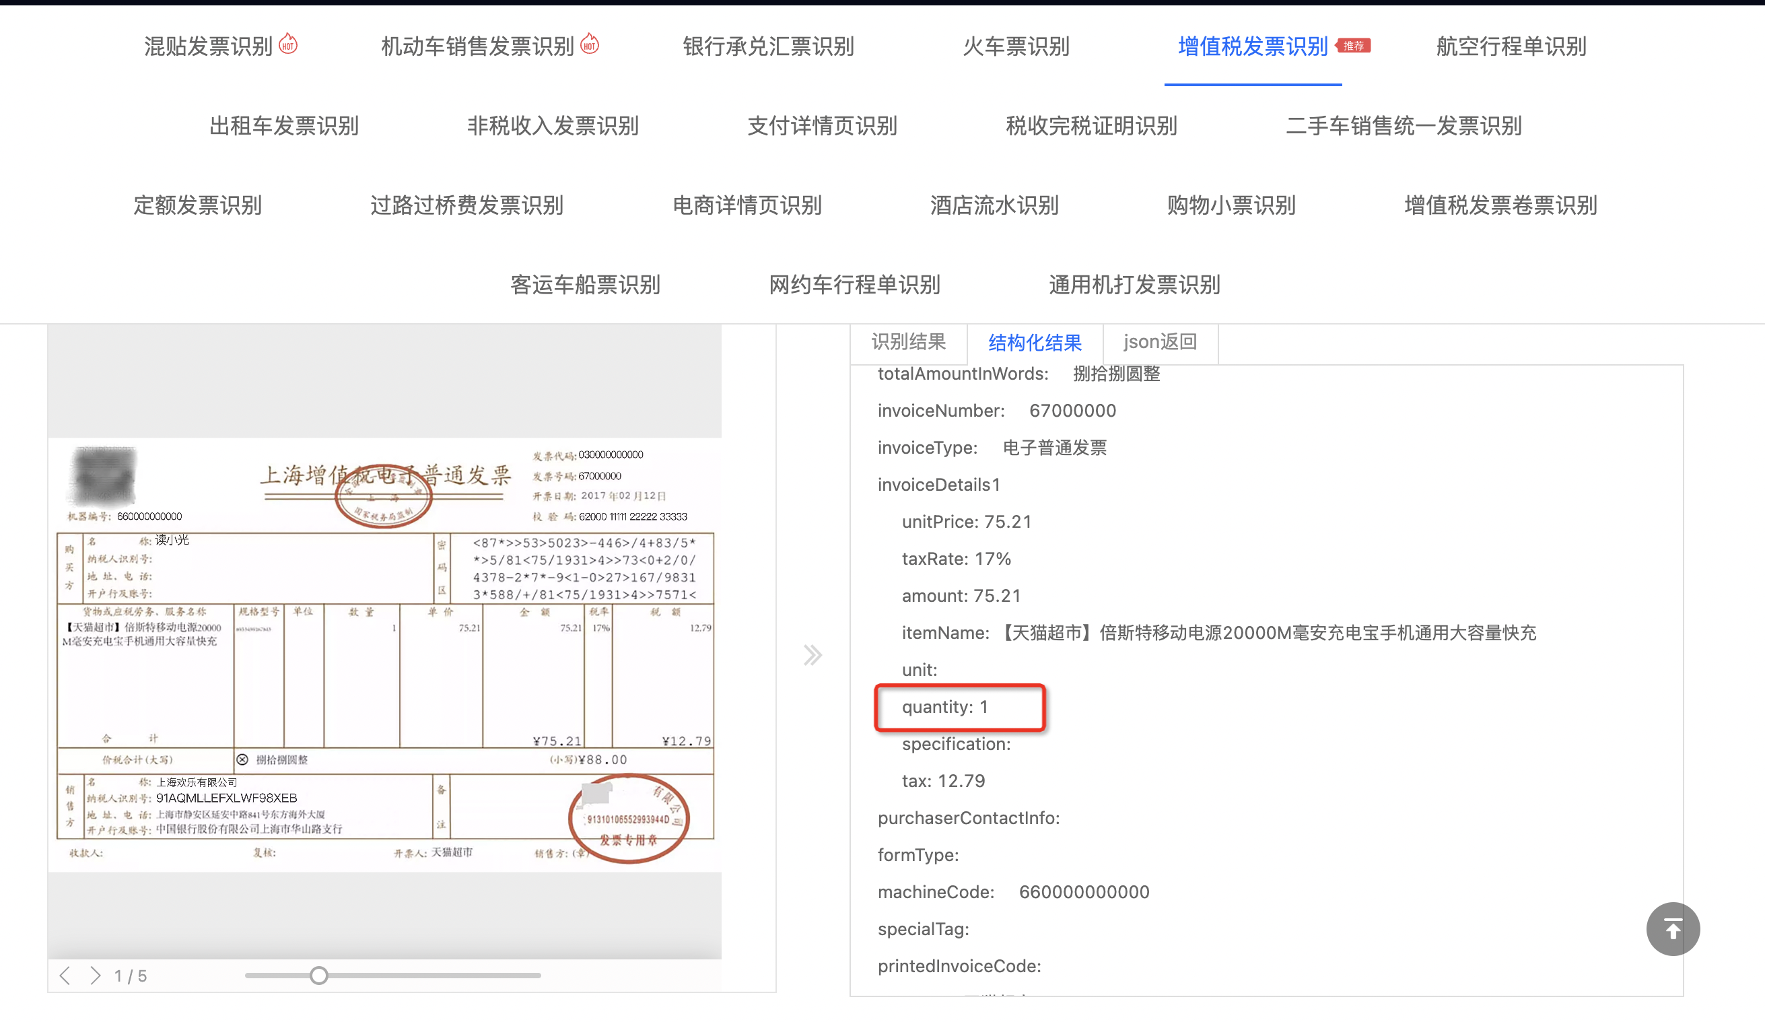1765x1022 pixels.
Task: Open 客运车船票识别
Action: [586, 285]
